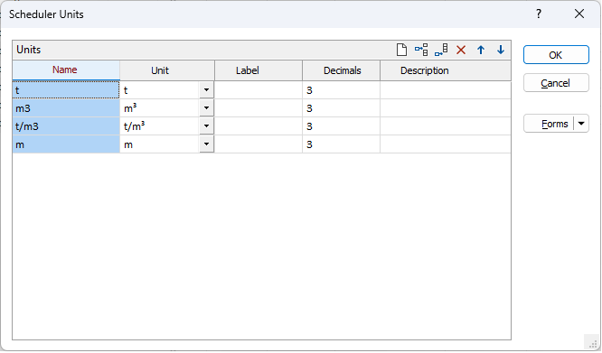Click the new blank page icon in Units toolbar
This screenshot has width=602, height=353.
point(401,50)
